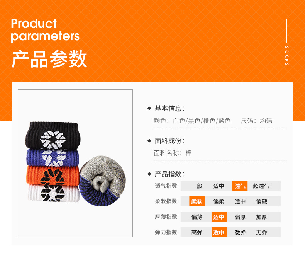Select the 柔软 softness option
The height and width of the screenshot is (261, 305).
click(x=197, y=201)
